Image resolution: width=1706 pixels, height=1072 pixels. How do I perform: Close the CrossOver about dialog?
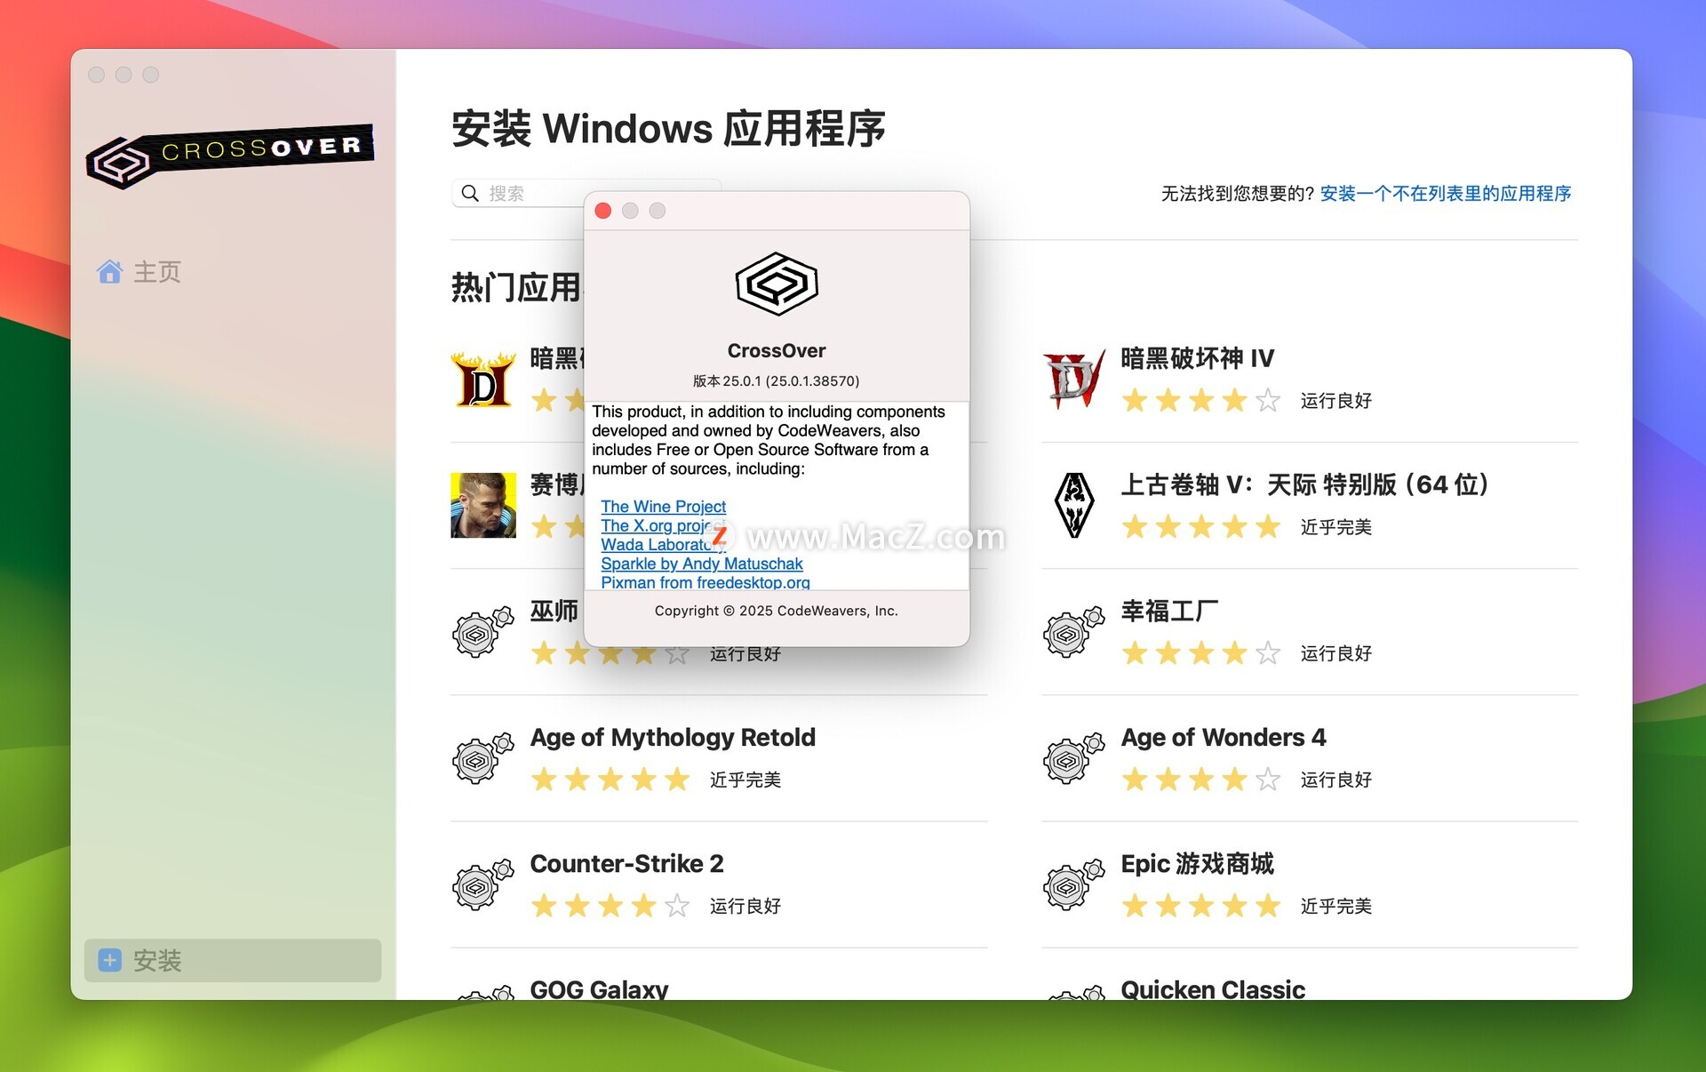[x=603, y=211]
